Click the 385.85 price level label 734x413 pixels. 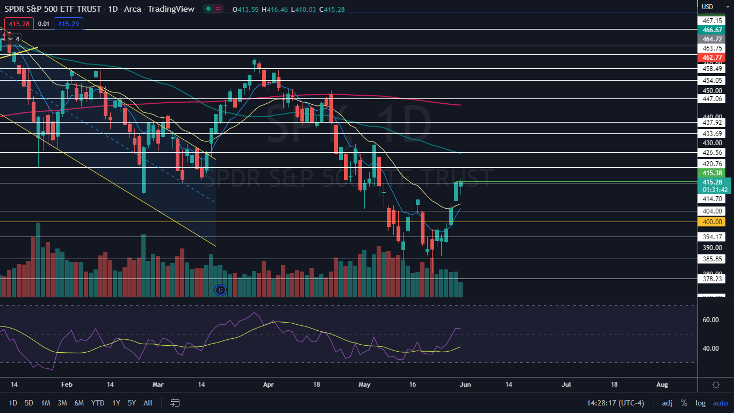click(711, 259)
